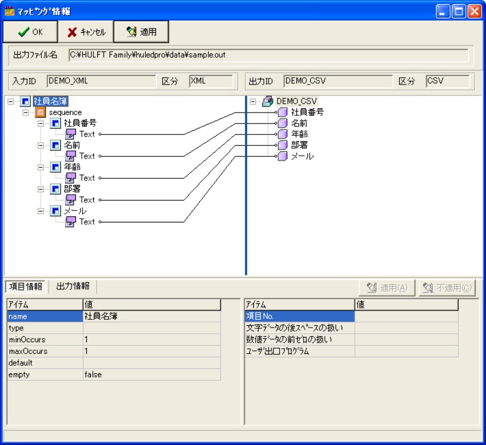Click the 年齢 field icon in the output tree
The image size is (486, 445).
pos(282,134)
